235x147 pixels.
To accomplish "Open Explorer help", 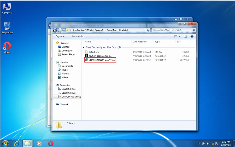I will (x=192, y=36).
